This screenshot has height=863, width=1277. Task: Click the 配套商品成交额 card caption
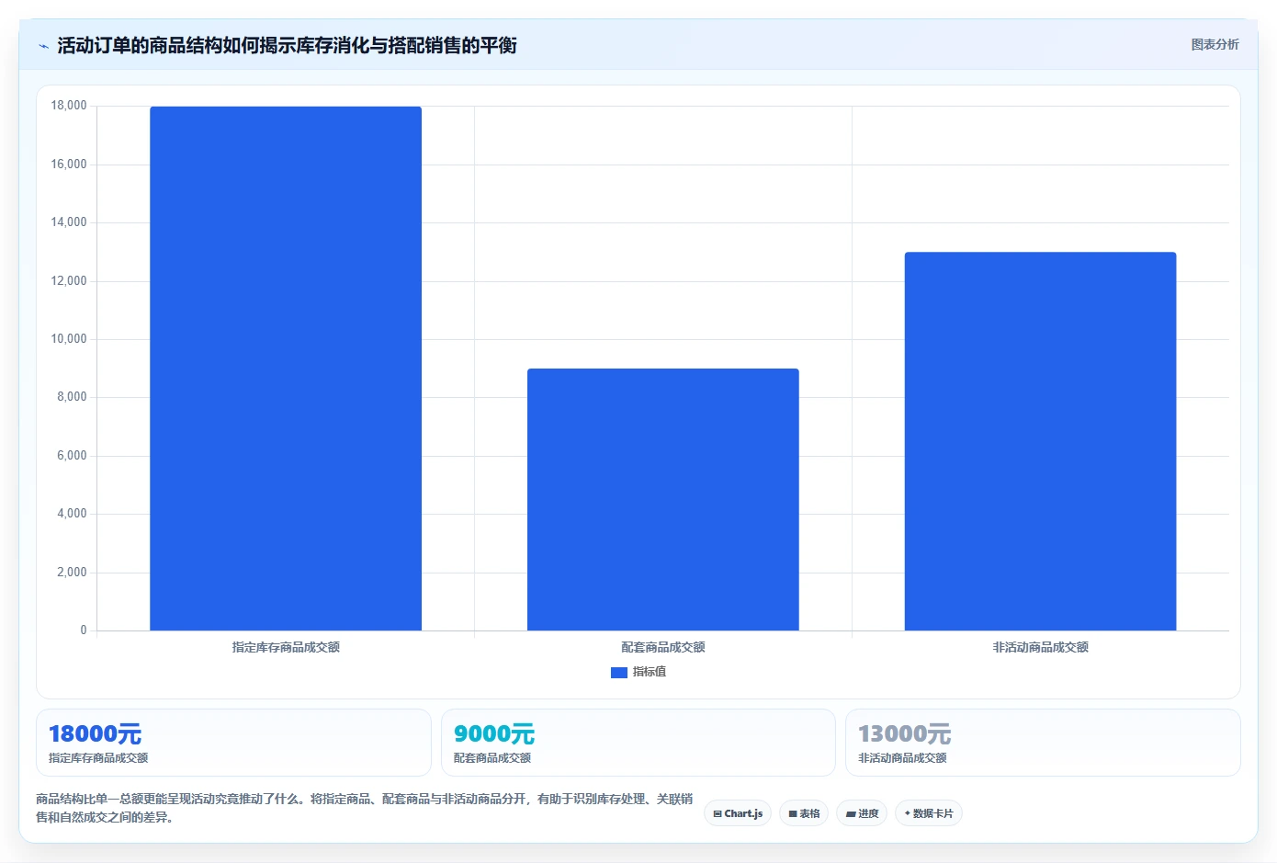(492, 758)
